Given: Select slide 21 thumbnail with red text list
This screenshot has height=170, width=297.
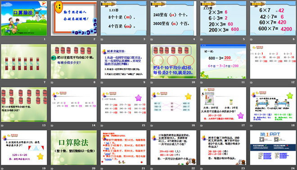Looking at the screenshot, I should tap(123, 147).
